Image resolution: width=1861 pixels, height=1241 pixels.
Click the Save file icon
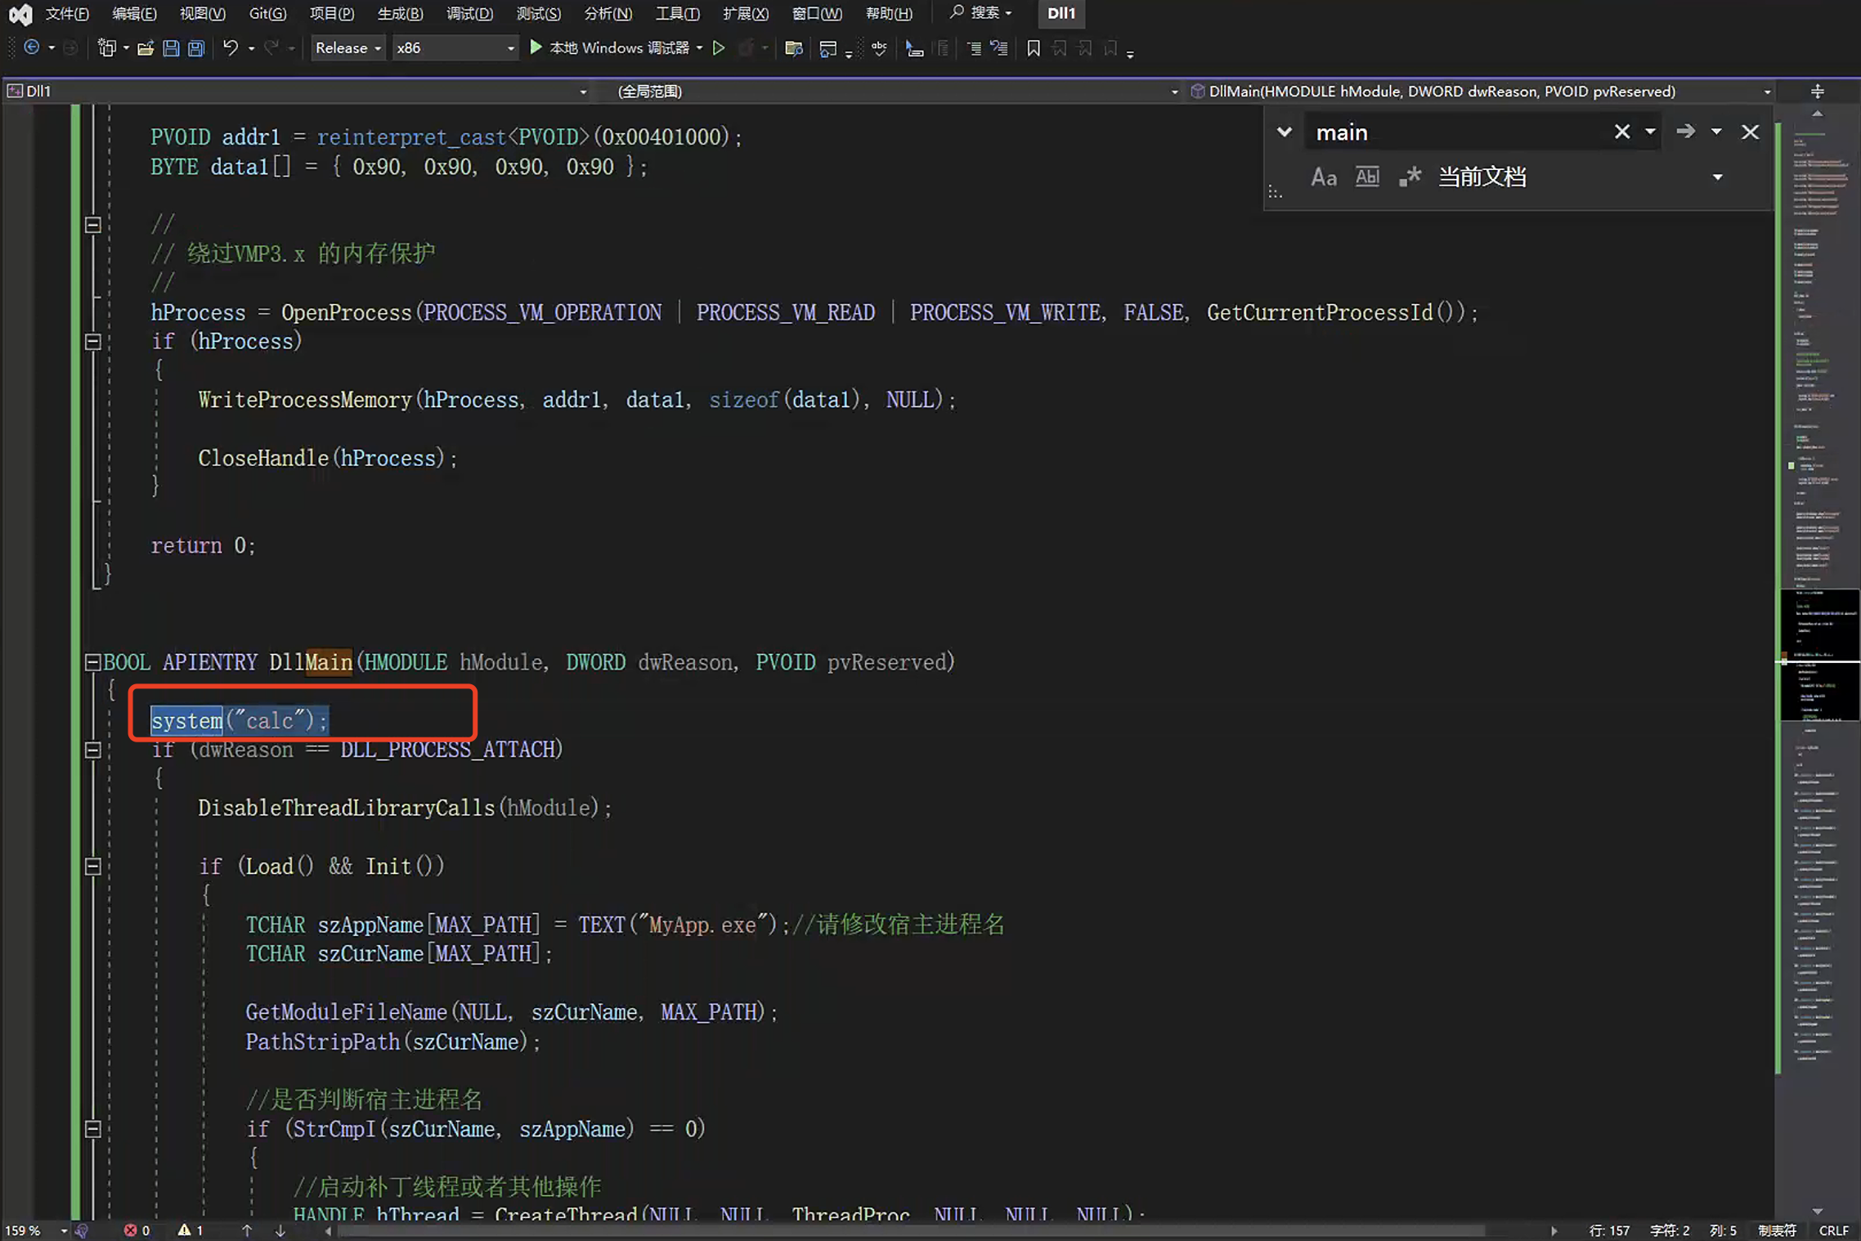[x=171, y=48]
